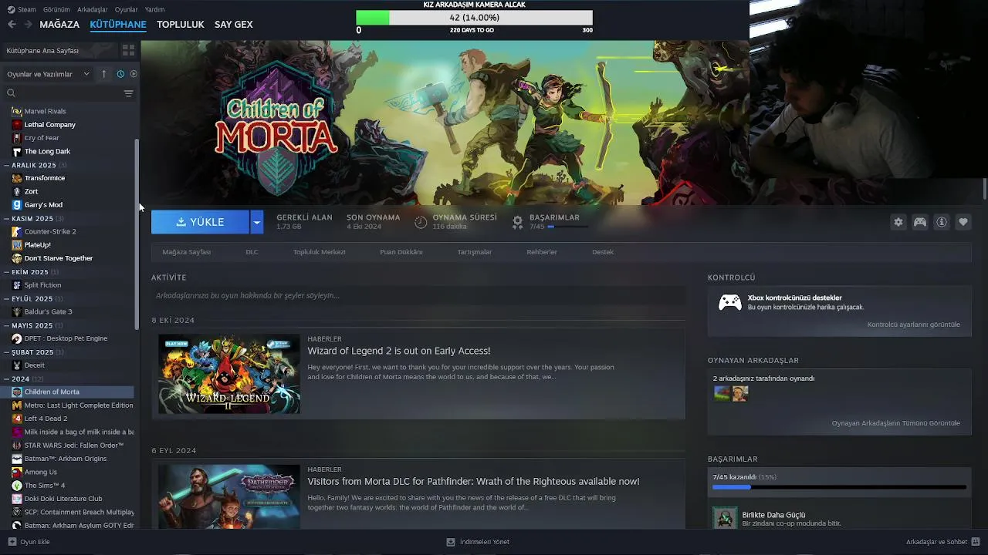Click Oynayan Arkadaşların Tümünü Görüntüle
The width and height of the screenshot is (988, 555).
click(896, 423)
